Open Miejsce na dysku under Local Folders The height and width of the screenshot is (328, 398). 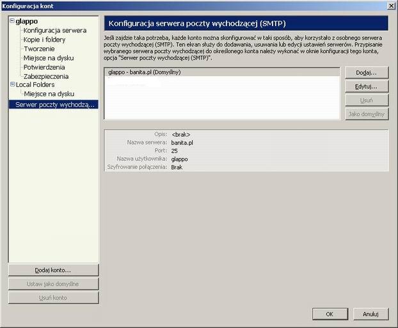(49, 94)
